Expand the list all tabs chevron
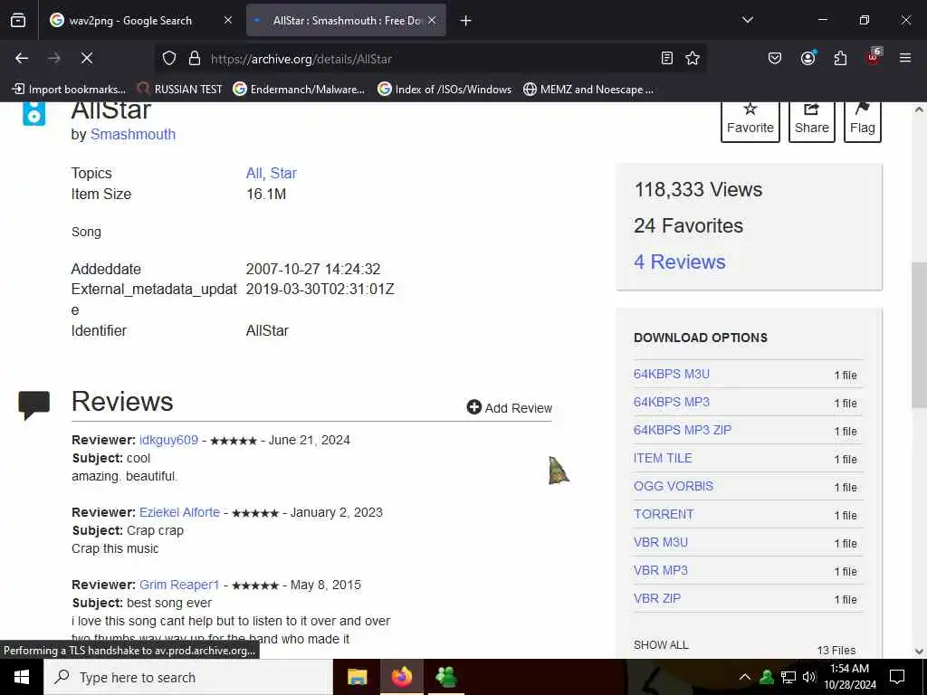927x695 pixels. pos(747,20)
